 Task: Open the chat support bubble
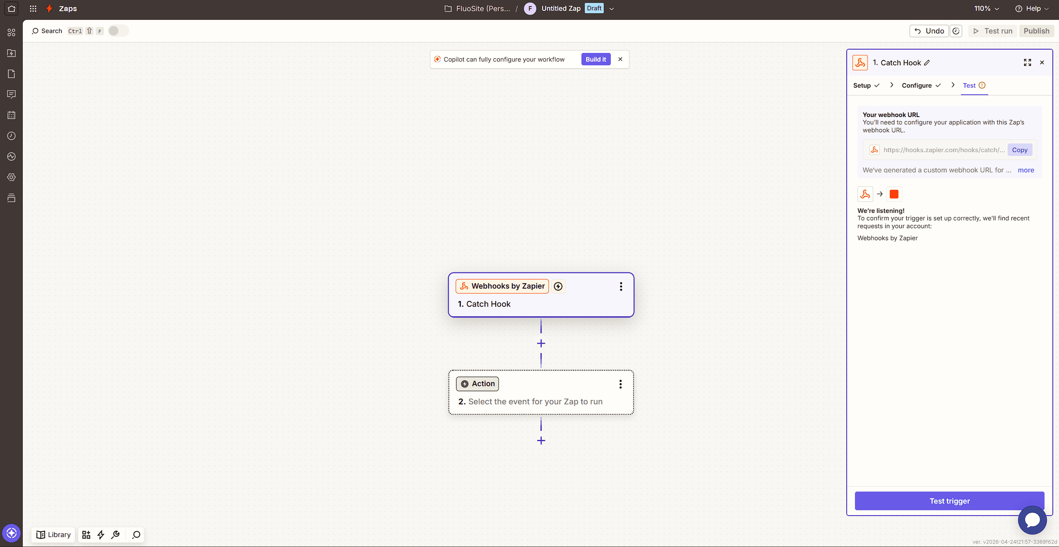1032,520
